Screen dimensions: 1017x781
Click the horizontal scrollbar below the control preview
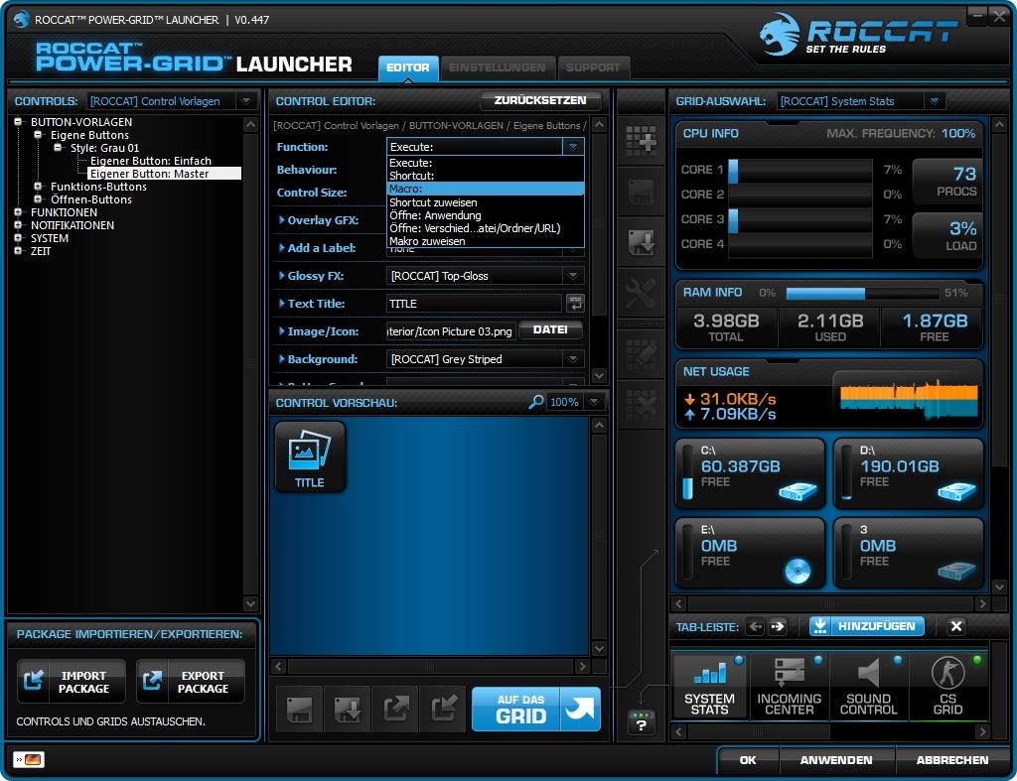[x=431, y=666]
